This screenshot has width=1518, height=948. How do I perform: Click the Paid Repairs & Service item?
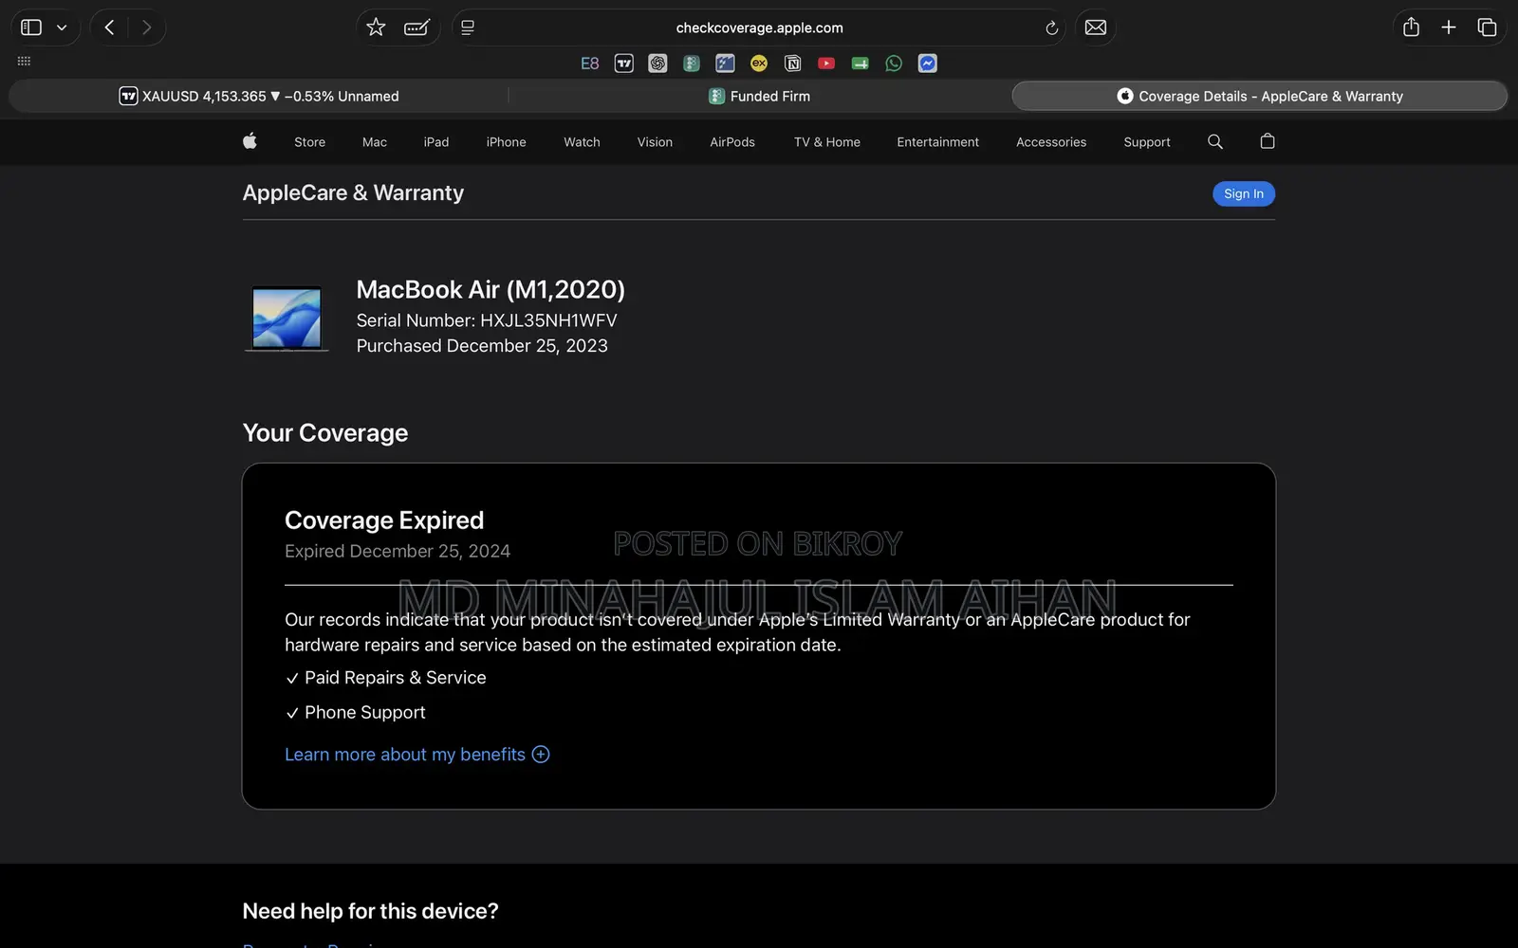pos(386,678)
